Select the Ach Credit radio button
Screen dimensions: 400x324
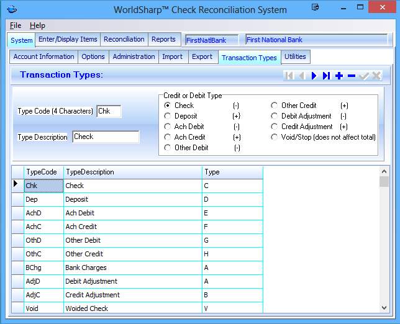click(167, 137)
